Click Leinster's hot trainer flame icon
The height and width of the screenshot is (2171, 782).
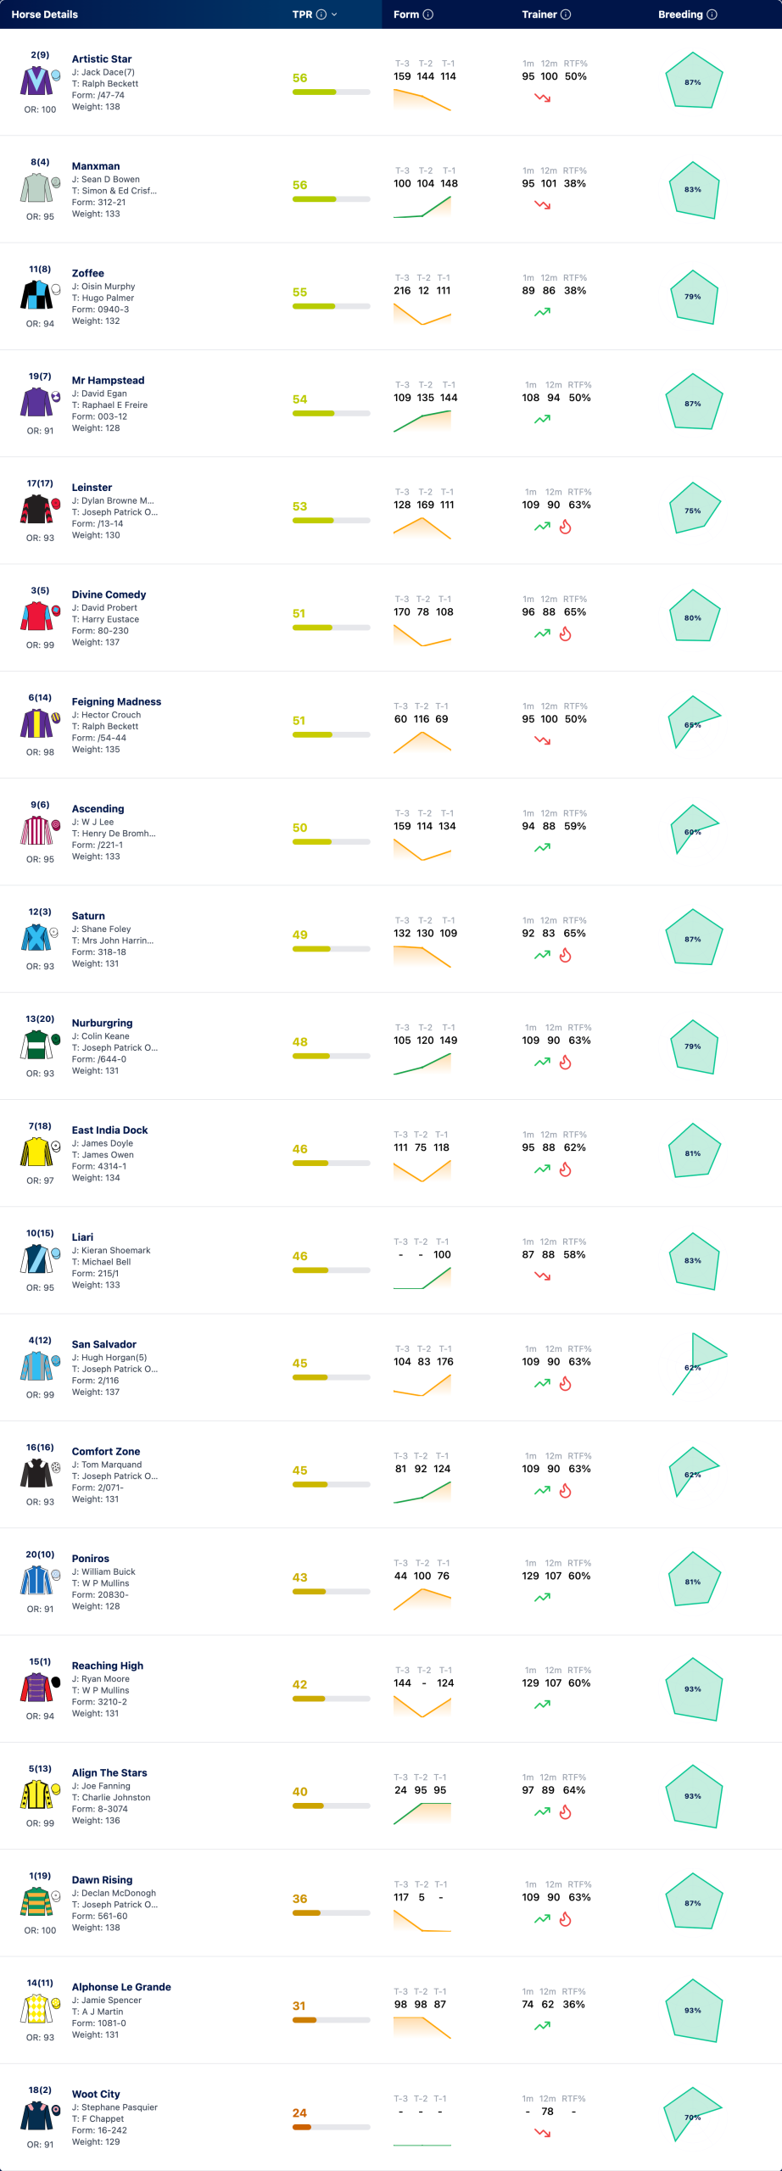(566, 527)
